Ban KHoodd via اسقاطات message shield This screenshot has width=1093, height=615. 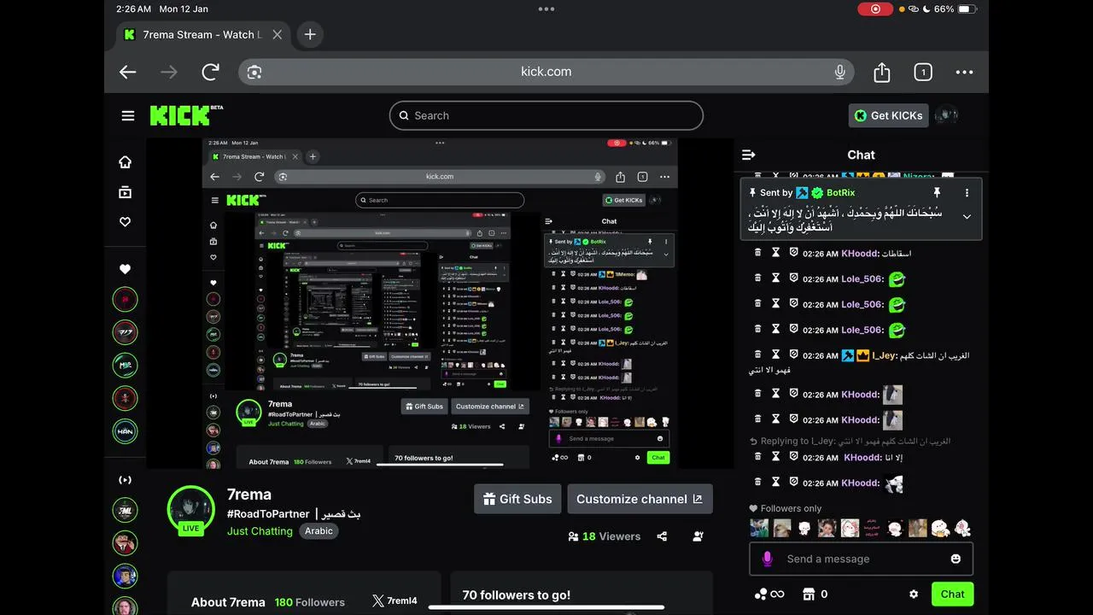793,253
